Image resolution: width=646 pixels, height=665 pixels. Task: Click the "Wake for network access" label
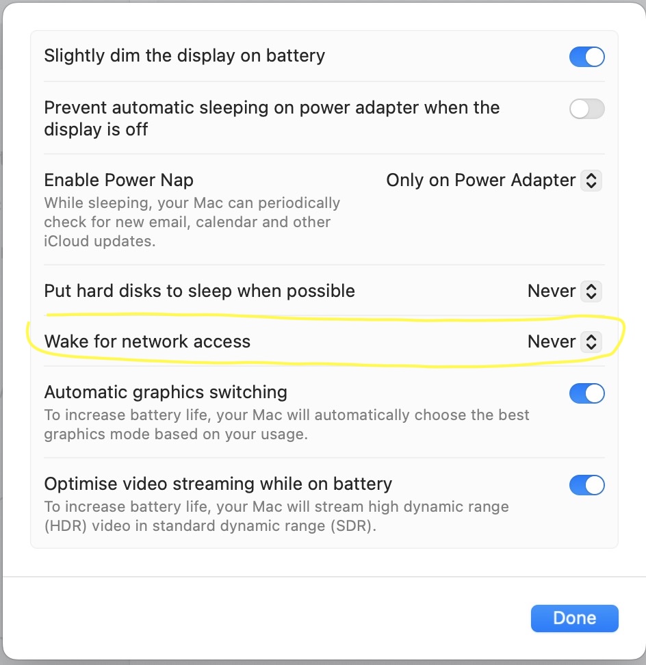coord(147,342)
